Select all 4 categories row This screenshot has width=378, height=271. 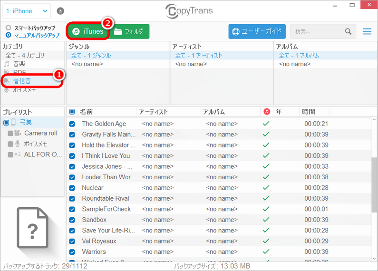point(32,56)
